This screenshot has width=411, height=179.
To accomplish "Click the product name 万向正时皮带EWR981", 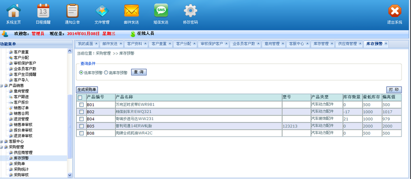I will point(135,105).
